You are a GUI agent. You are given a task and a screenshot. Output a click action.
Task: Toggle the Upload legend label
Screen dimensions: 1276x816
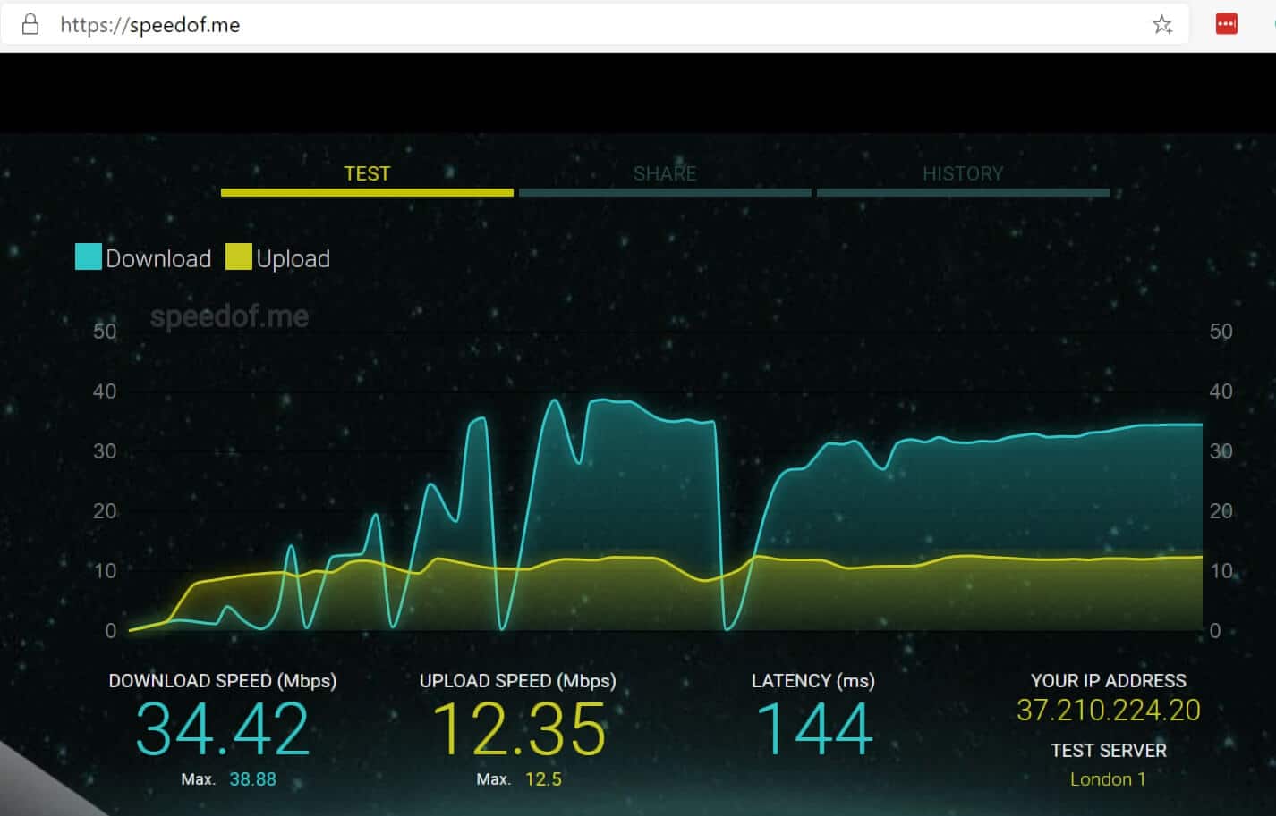(293, 258)
